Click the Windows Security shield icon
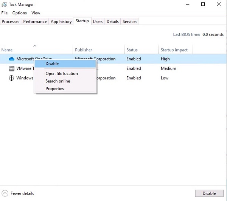Screen dimensions: 227x201 point(11,78)
